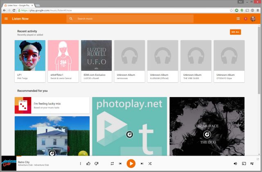This screenshot has height=172, width=262.
Task: Click the dice icon for lucky mix
Action: [23, 105]
